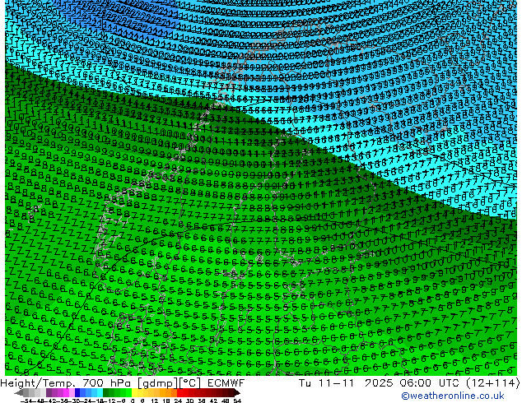Click the ECMWF model label
This screenshot has width=522, height=403.
point(226,383)
